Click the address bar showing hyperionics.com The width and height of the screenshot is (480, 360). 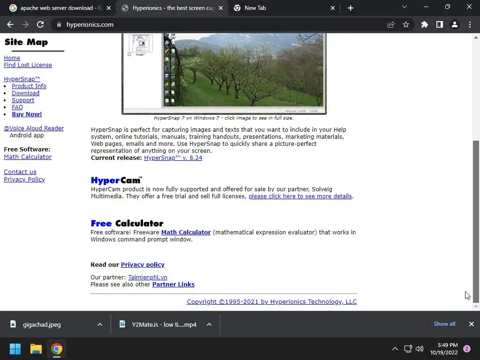tap(220, 24)
